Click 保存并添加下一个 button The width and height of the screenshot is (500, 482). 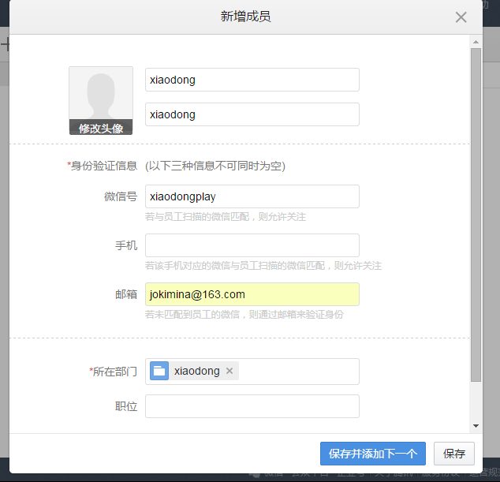(373, 454)
